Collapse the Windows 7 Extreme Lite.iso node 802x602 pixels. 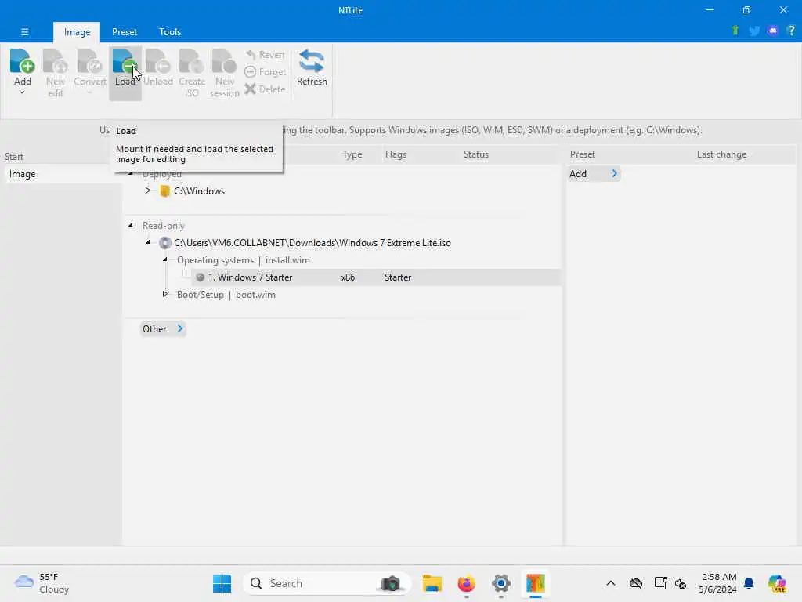tap(148, 242)
